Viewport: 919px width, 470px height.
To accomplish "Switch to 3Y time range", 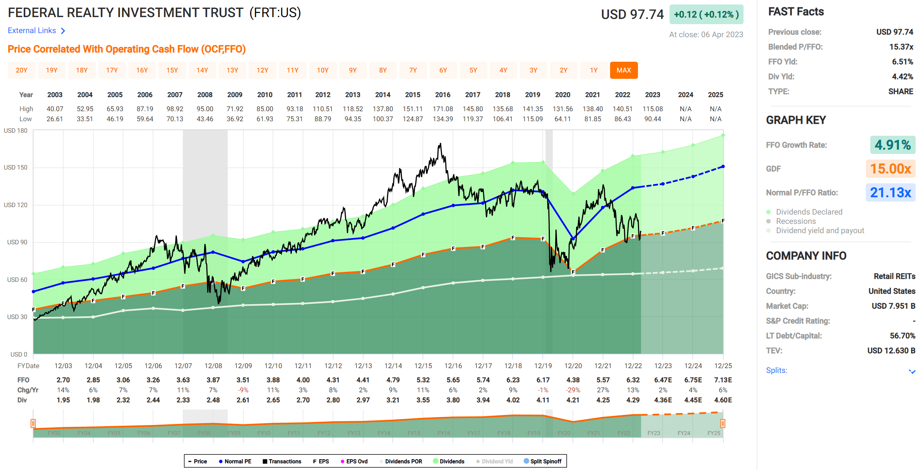I will (x=533, y=70).
